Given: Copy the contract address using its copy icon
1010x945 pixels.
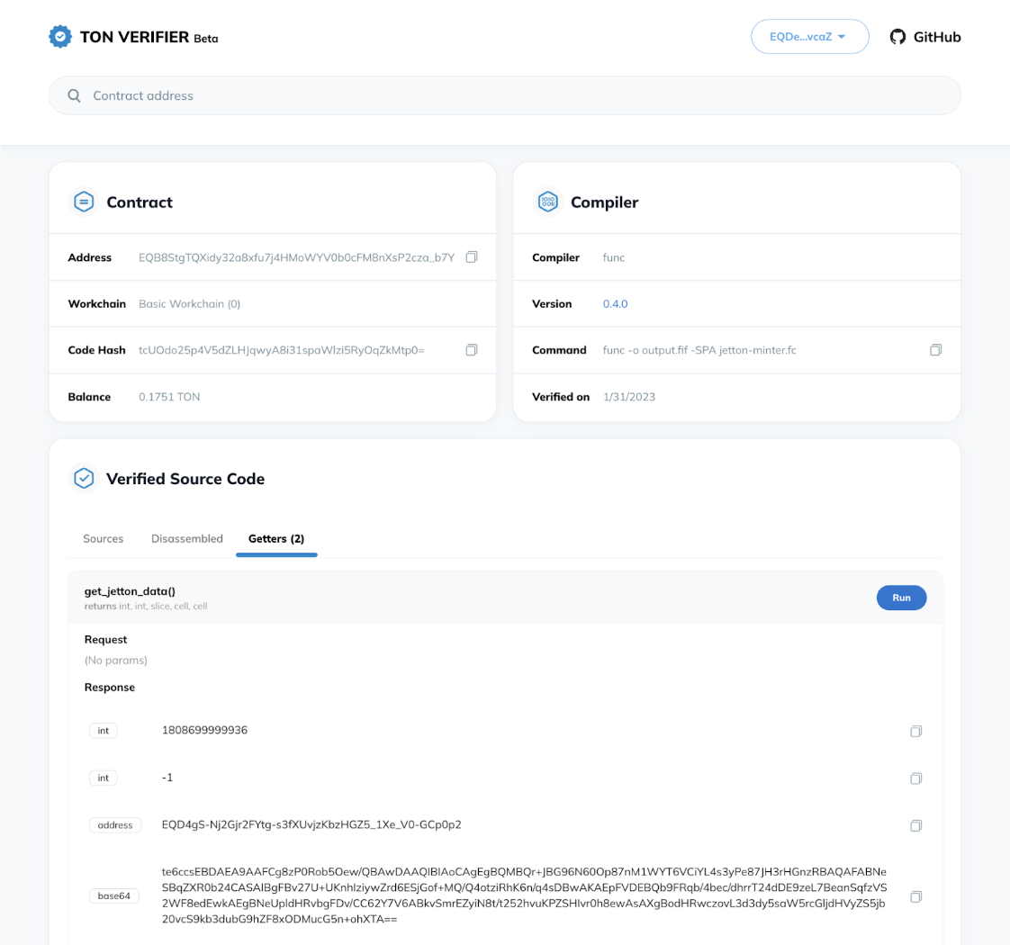Looking at the screenshot, I should coord(472,256).
